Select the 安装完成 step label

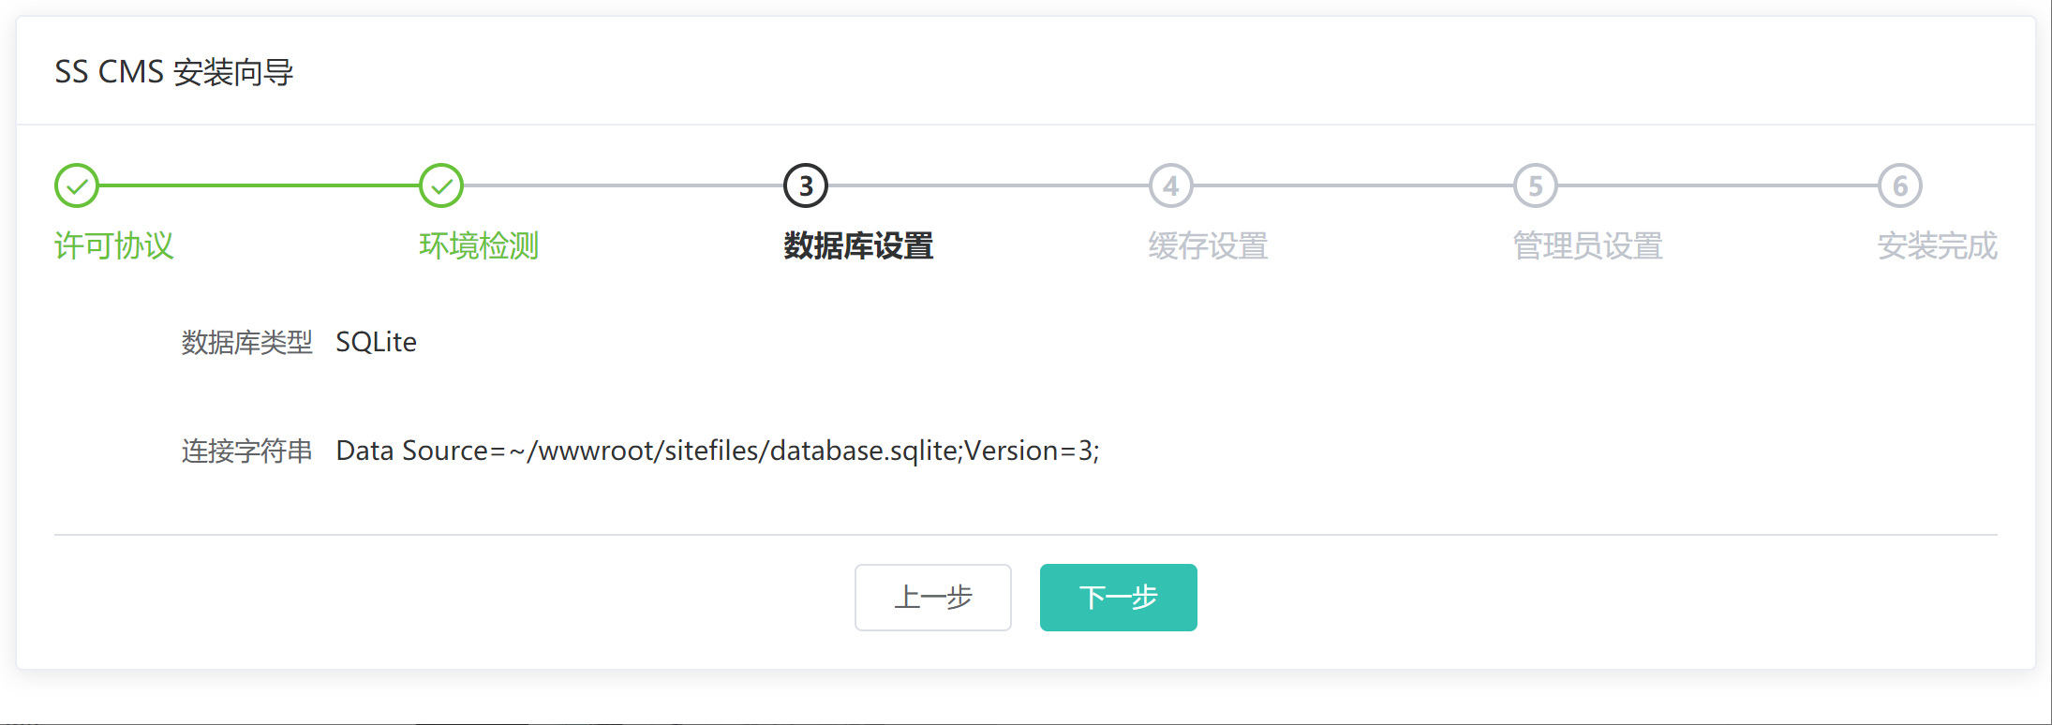[x=1937, y=245]
